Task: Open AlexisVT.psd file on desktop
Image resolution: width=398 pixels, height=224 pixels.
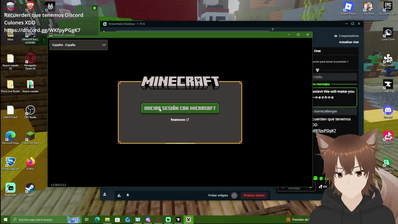Action: coord(10,112)
